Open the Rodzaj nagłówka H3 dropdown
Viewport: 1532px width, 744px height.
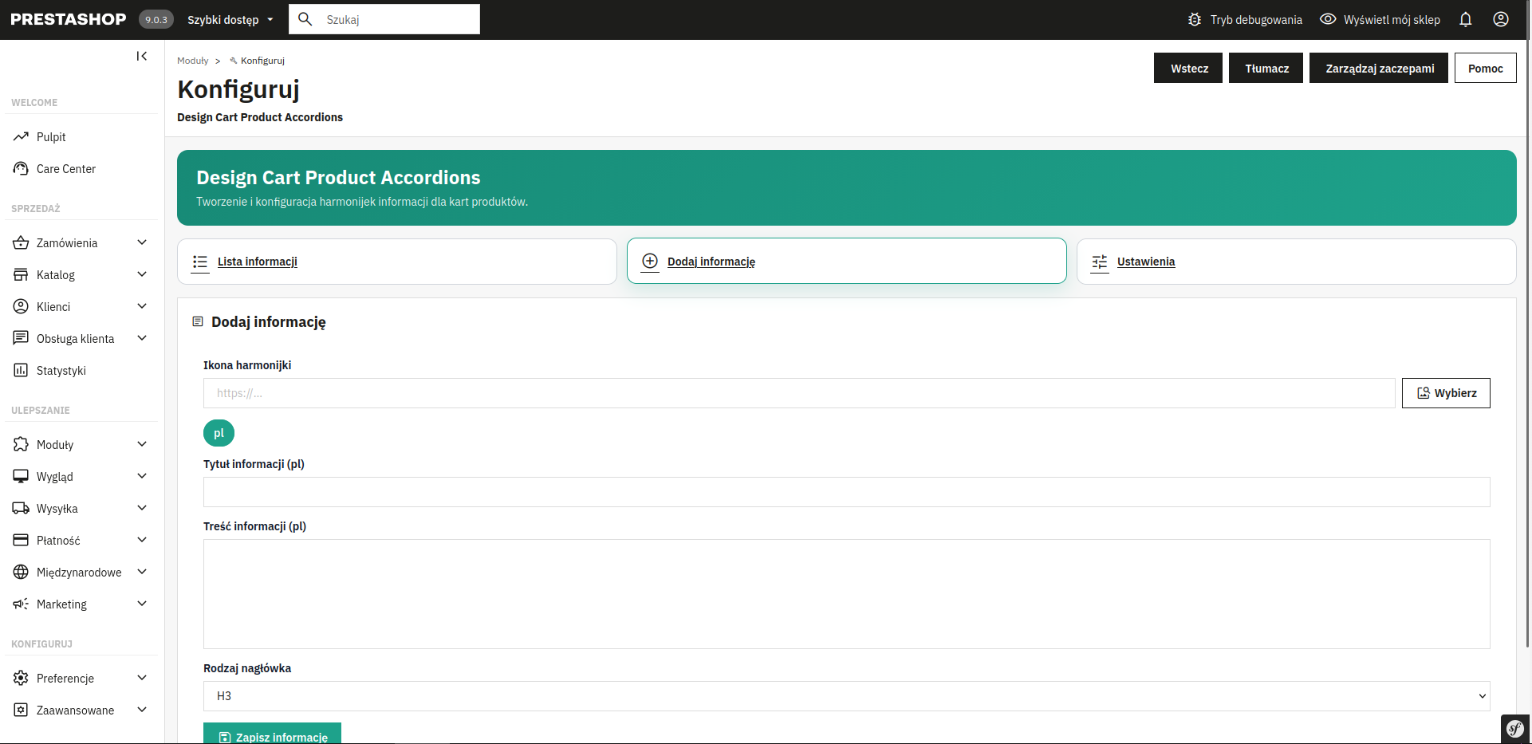846,696
